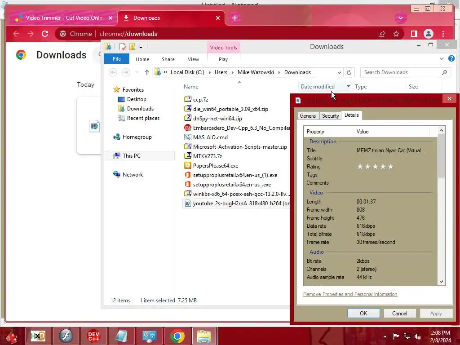Open Chrome's side panel icon
Image resolution: width=460 pixels, height=345 pixels.
[414, 34]
